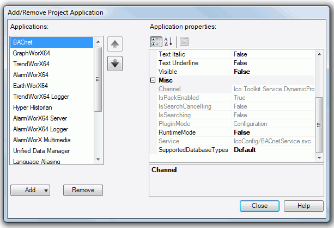334x228 pixels.
Task: Select the Channel property row
Action: 236,89
